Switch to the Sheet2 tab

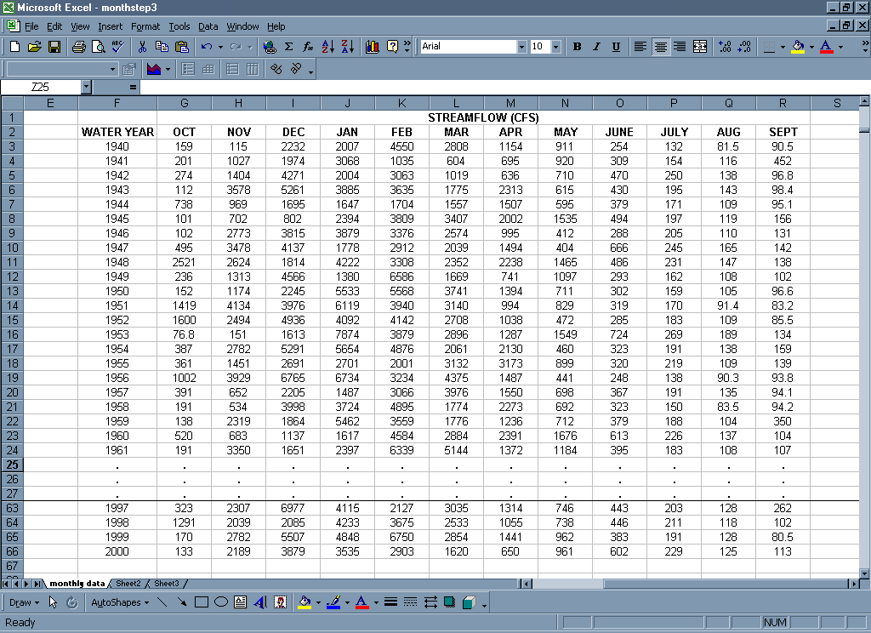click(128, 584)
